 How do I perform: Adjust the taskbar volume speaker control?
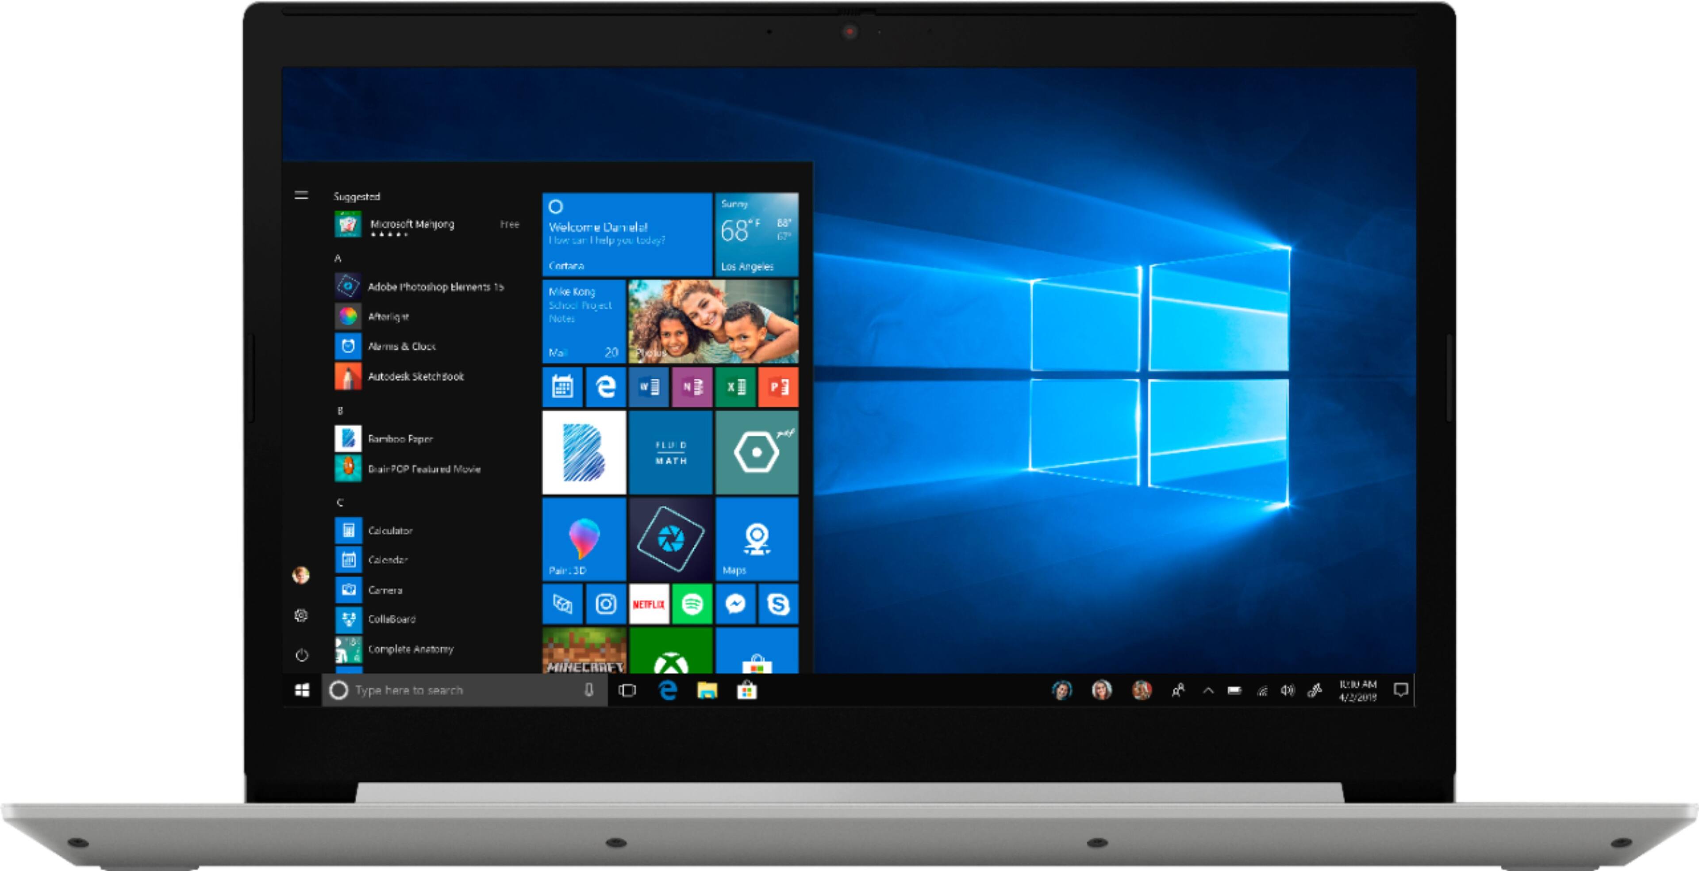click(x=1287, y=691)
